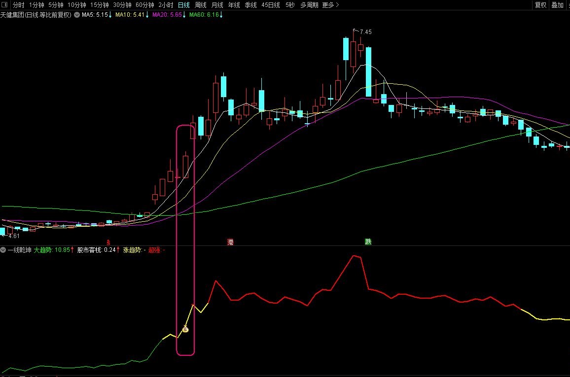Viewport: 570px width, 377px height.
Task: Switch to the 分时 intraday view
Action: [19, 5]
